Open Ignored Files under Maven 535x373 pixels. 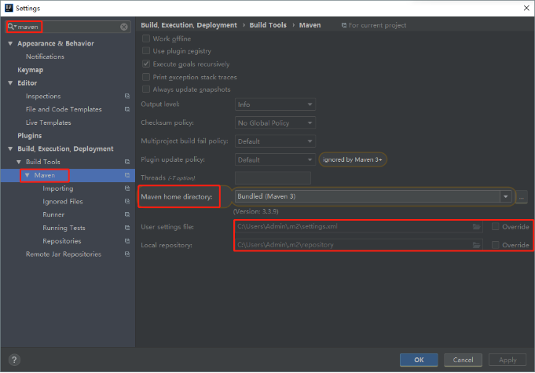(x=63, y=202)
